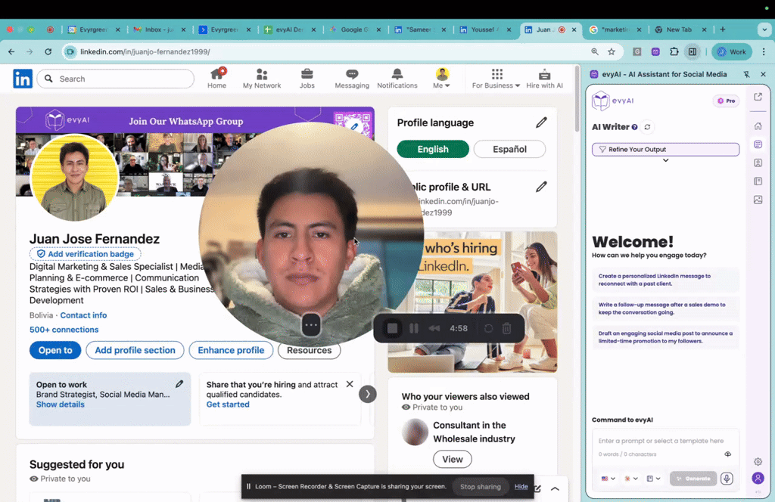Open the Jobs briefcase icon

click(307, 79)
